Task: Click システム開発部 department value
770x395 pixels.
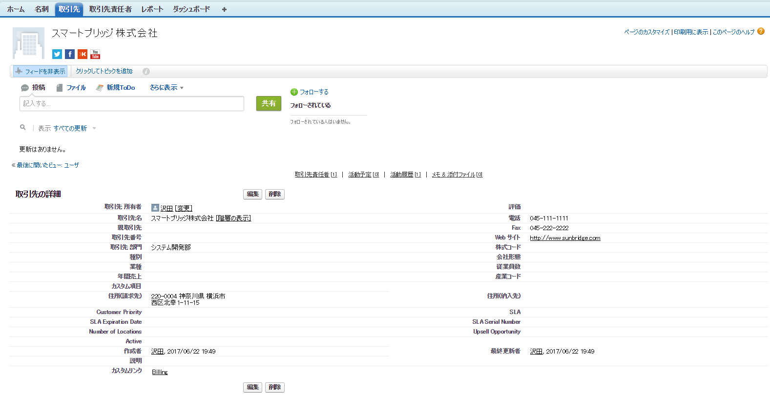Action: click(x=171, y=247)
